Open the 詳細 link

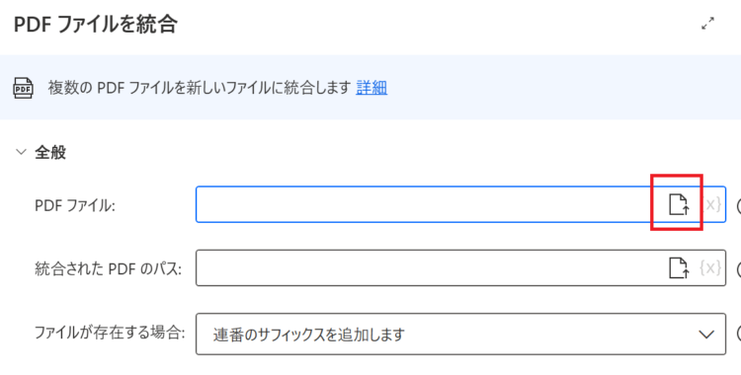[371, 88]
